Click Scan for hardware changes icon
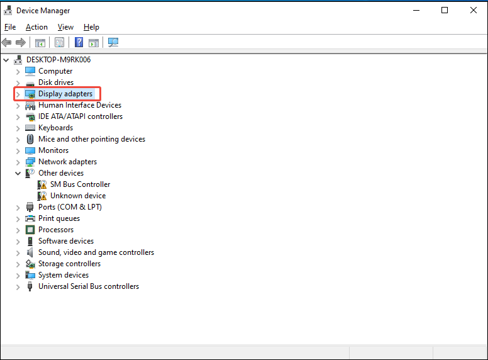This screenshot has height=360, width=488. [x=113, y=42]
